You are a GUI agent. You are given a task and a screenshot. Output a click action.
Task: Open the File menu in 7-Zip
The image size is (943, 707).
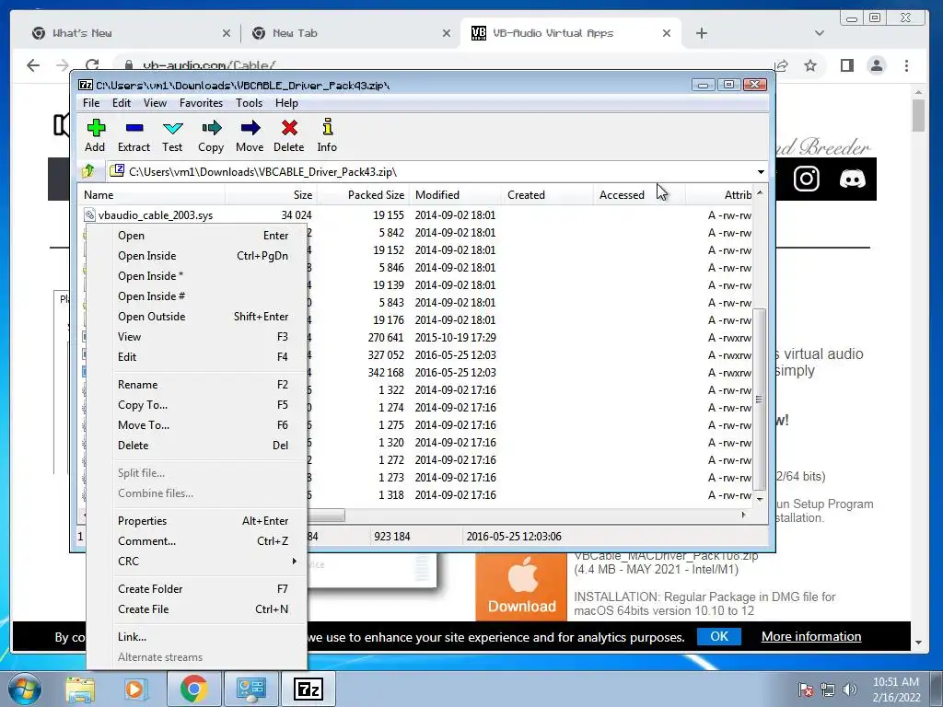[x=91, y=103]
